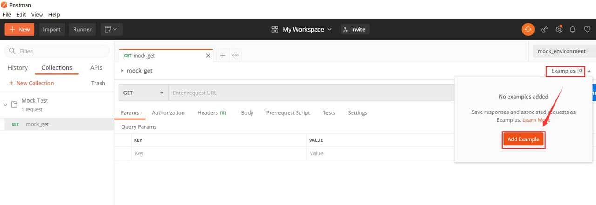Open the tab options ellipsis icon
596x205 pixels.
click(x=236, y=55)
